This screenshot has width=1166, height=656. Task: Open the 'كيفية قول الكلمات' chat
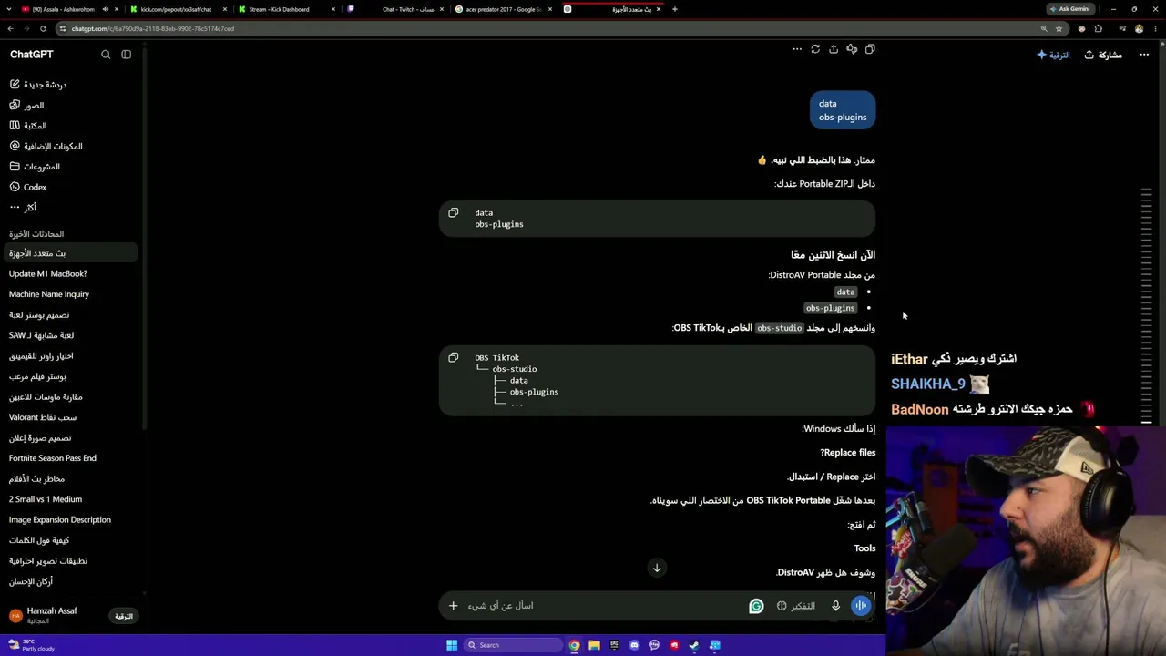pos(71,540)
